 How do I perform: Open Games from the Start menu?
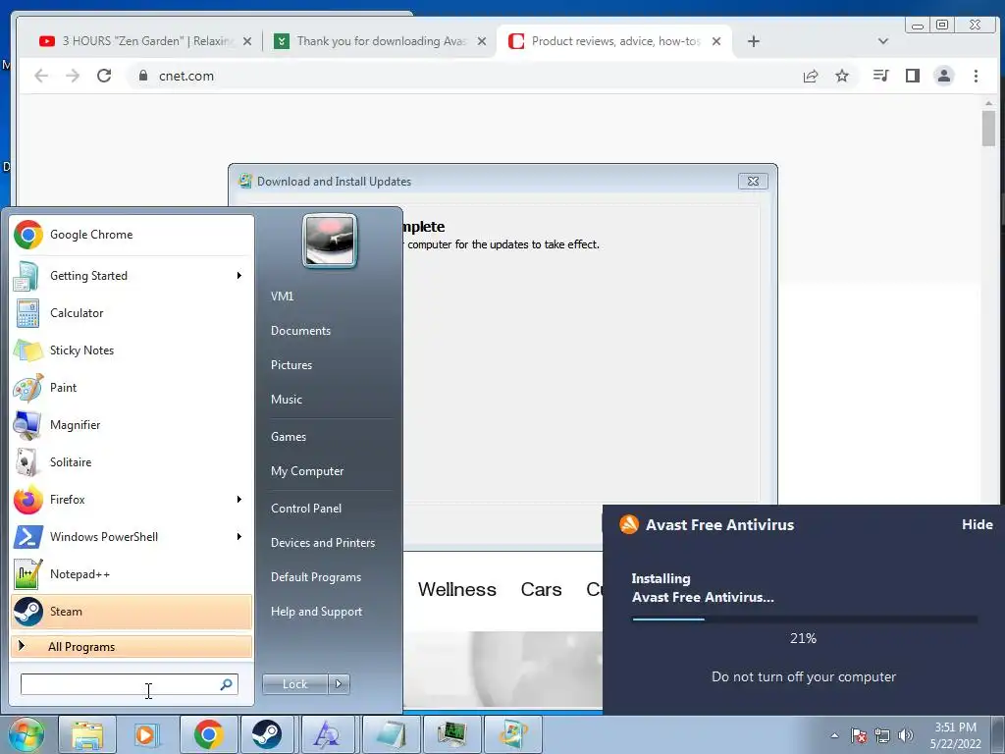(289, 437)
